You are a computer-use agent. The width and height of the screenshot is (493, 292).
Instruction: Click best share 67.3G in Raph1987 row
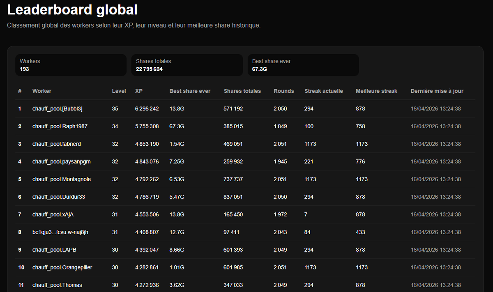[177, 126]
